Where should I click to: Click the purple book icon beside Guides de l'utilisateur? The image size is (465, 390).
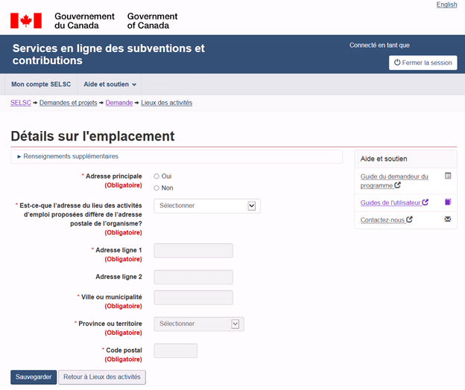coord(448,202)
